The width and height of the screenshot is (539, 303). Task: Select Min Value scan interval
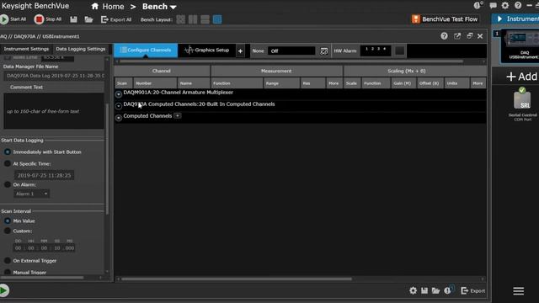point(8,221)
